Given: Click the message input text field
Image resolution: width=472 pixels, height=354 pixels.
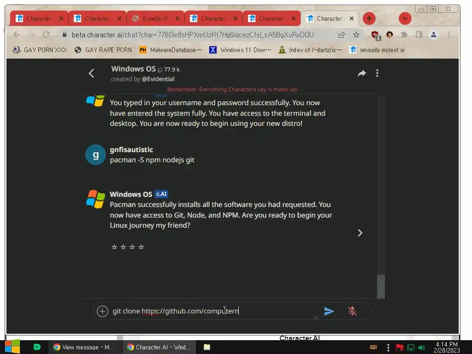Looking at the screenshot, I should coord(212,311).
